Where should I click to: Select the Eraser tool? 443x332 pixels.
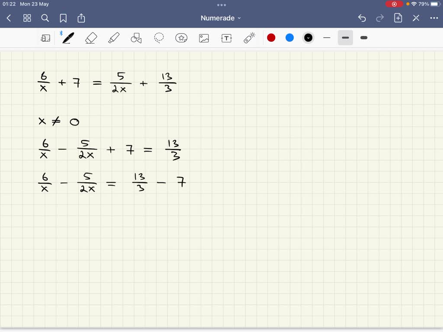click(x=91, y=38)
